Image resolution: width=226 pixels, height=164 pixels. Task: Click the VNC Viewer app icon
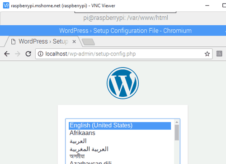coord(6,5)
